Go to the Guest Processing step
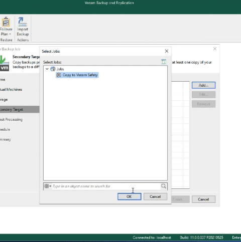Viewport: 241px width, 242px height. [11, 120]
